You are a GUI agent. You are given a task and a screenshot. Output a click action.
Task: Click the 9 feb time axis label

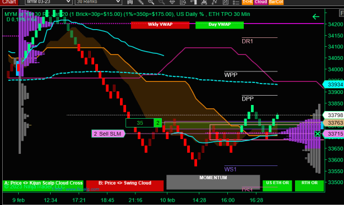(18, 200)
